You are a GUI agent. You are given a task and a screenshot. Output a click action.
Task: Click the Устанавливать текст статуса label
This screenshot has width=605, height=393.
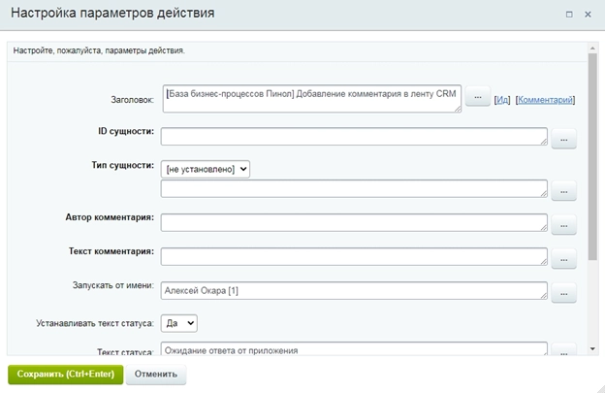(x=95, y=323)
